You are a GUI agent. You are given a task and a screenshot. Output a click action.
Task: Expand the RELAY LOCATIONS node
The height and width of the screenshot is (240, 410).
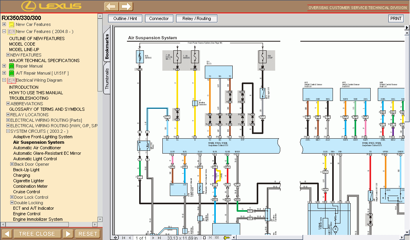pyautogui.click(x=8, y=115)
